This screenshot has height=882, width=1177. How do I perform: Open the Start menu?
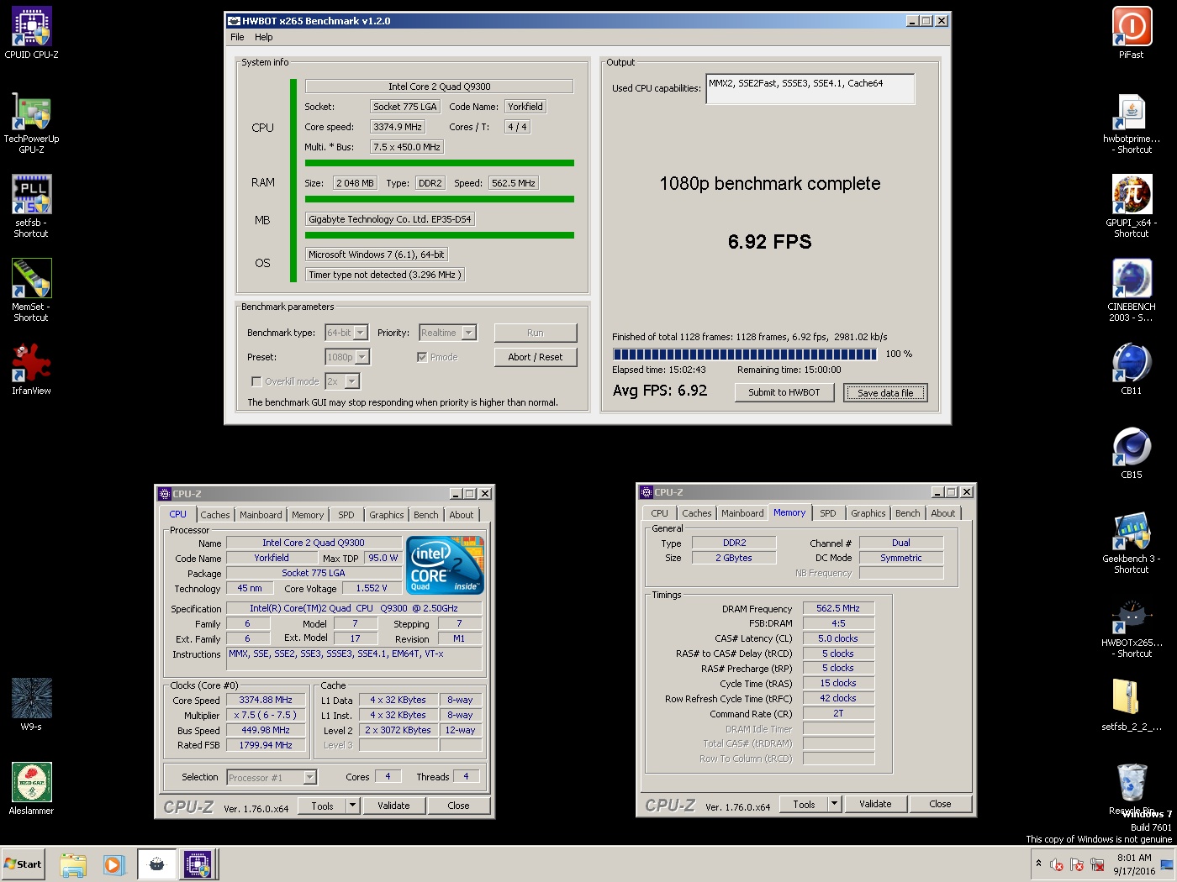23,864
